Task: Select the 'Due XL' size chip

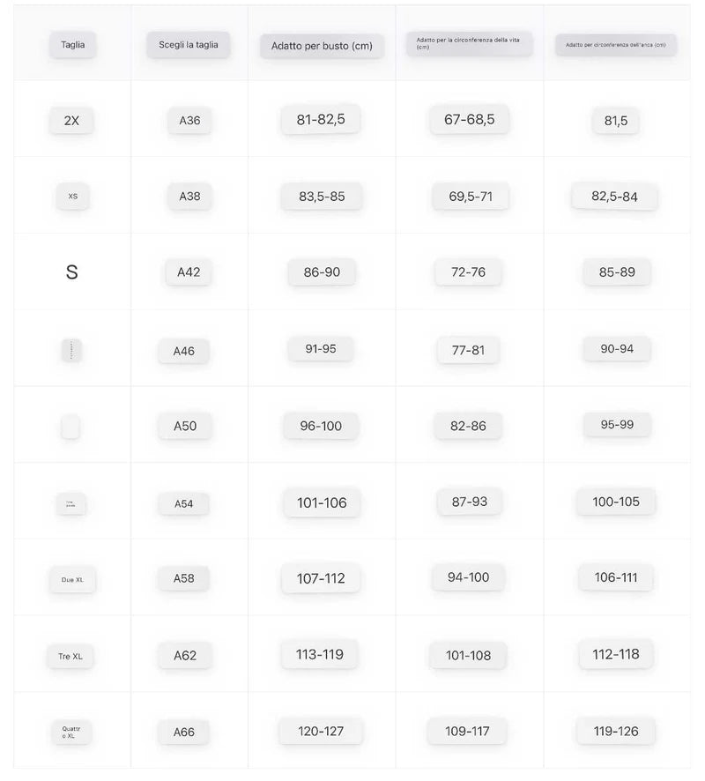Action: pyautogui.click(x=72, y=579)
